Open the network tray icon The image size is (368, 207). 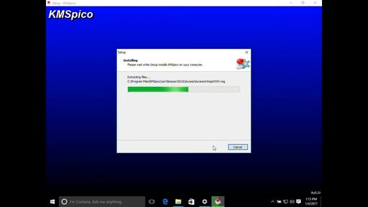[286, 202]
